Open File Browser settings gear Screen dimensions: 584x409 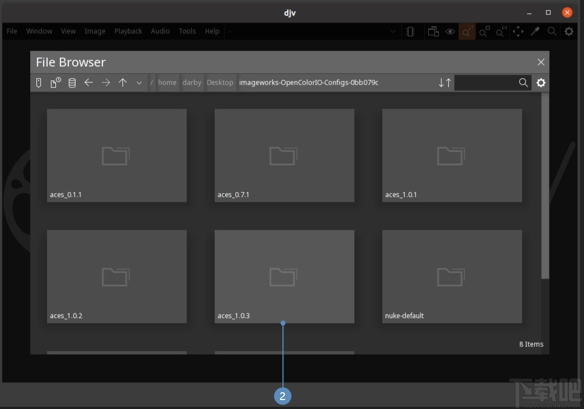pos(541,83)
